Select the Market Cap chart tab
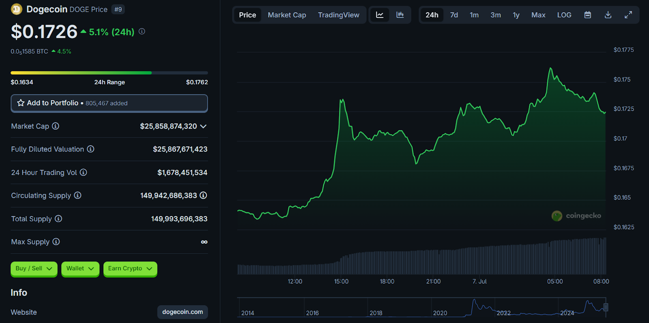Image resolution: width=649 pixels, height=323 pixels. coord(287,15)
